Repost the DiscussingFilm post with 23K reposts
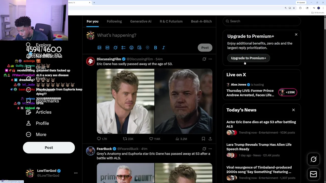 pos(128,139)
